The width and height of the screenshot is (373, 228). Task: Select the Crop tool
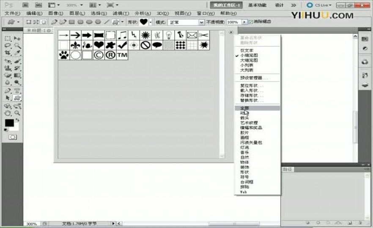8,53
